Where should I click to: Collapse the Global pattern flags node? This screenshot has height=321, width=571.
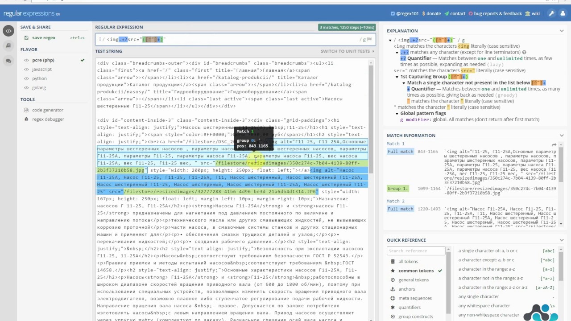(396, 113)
